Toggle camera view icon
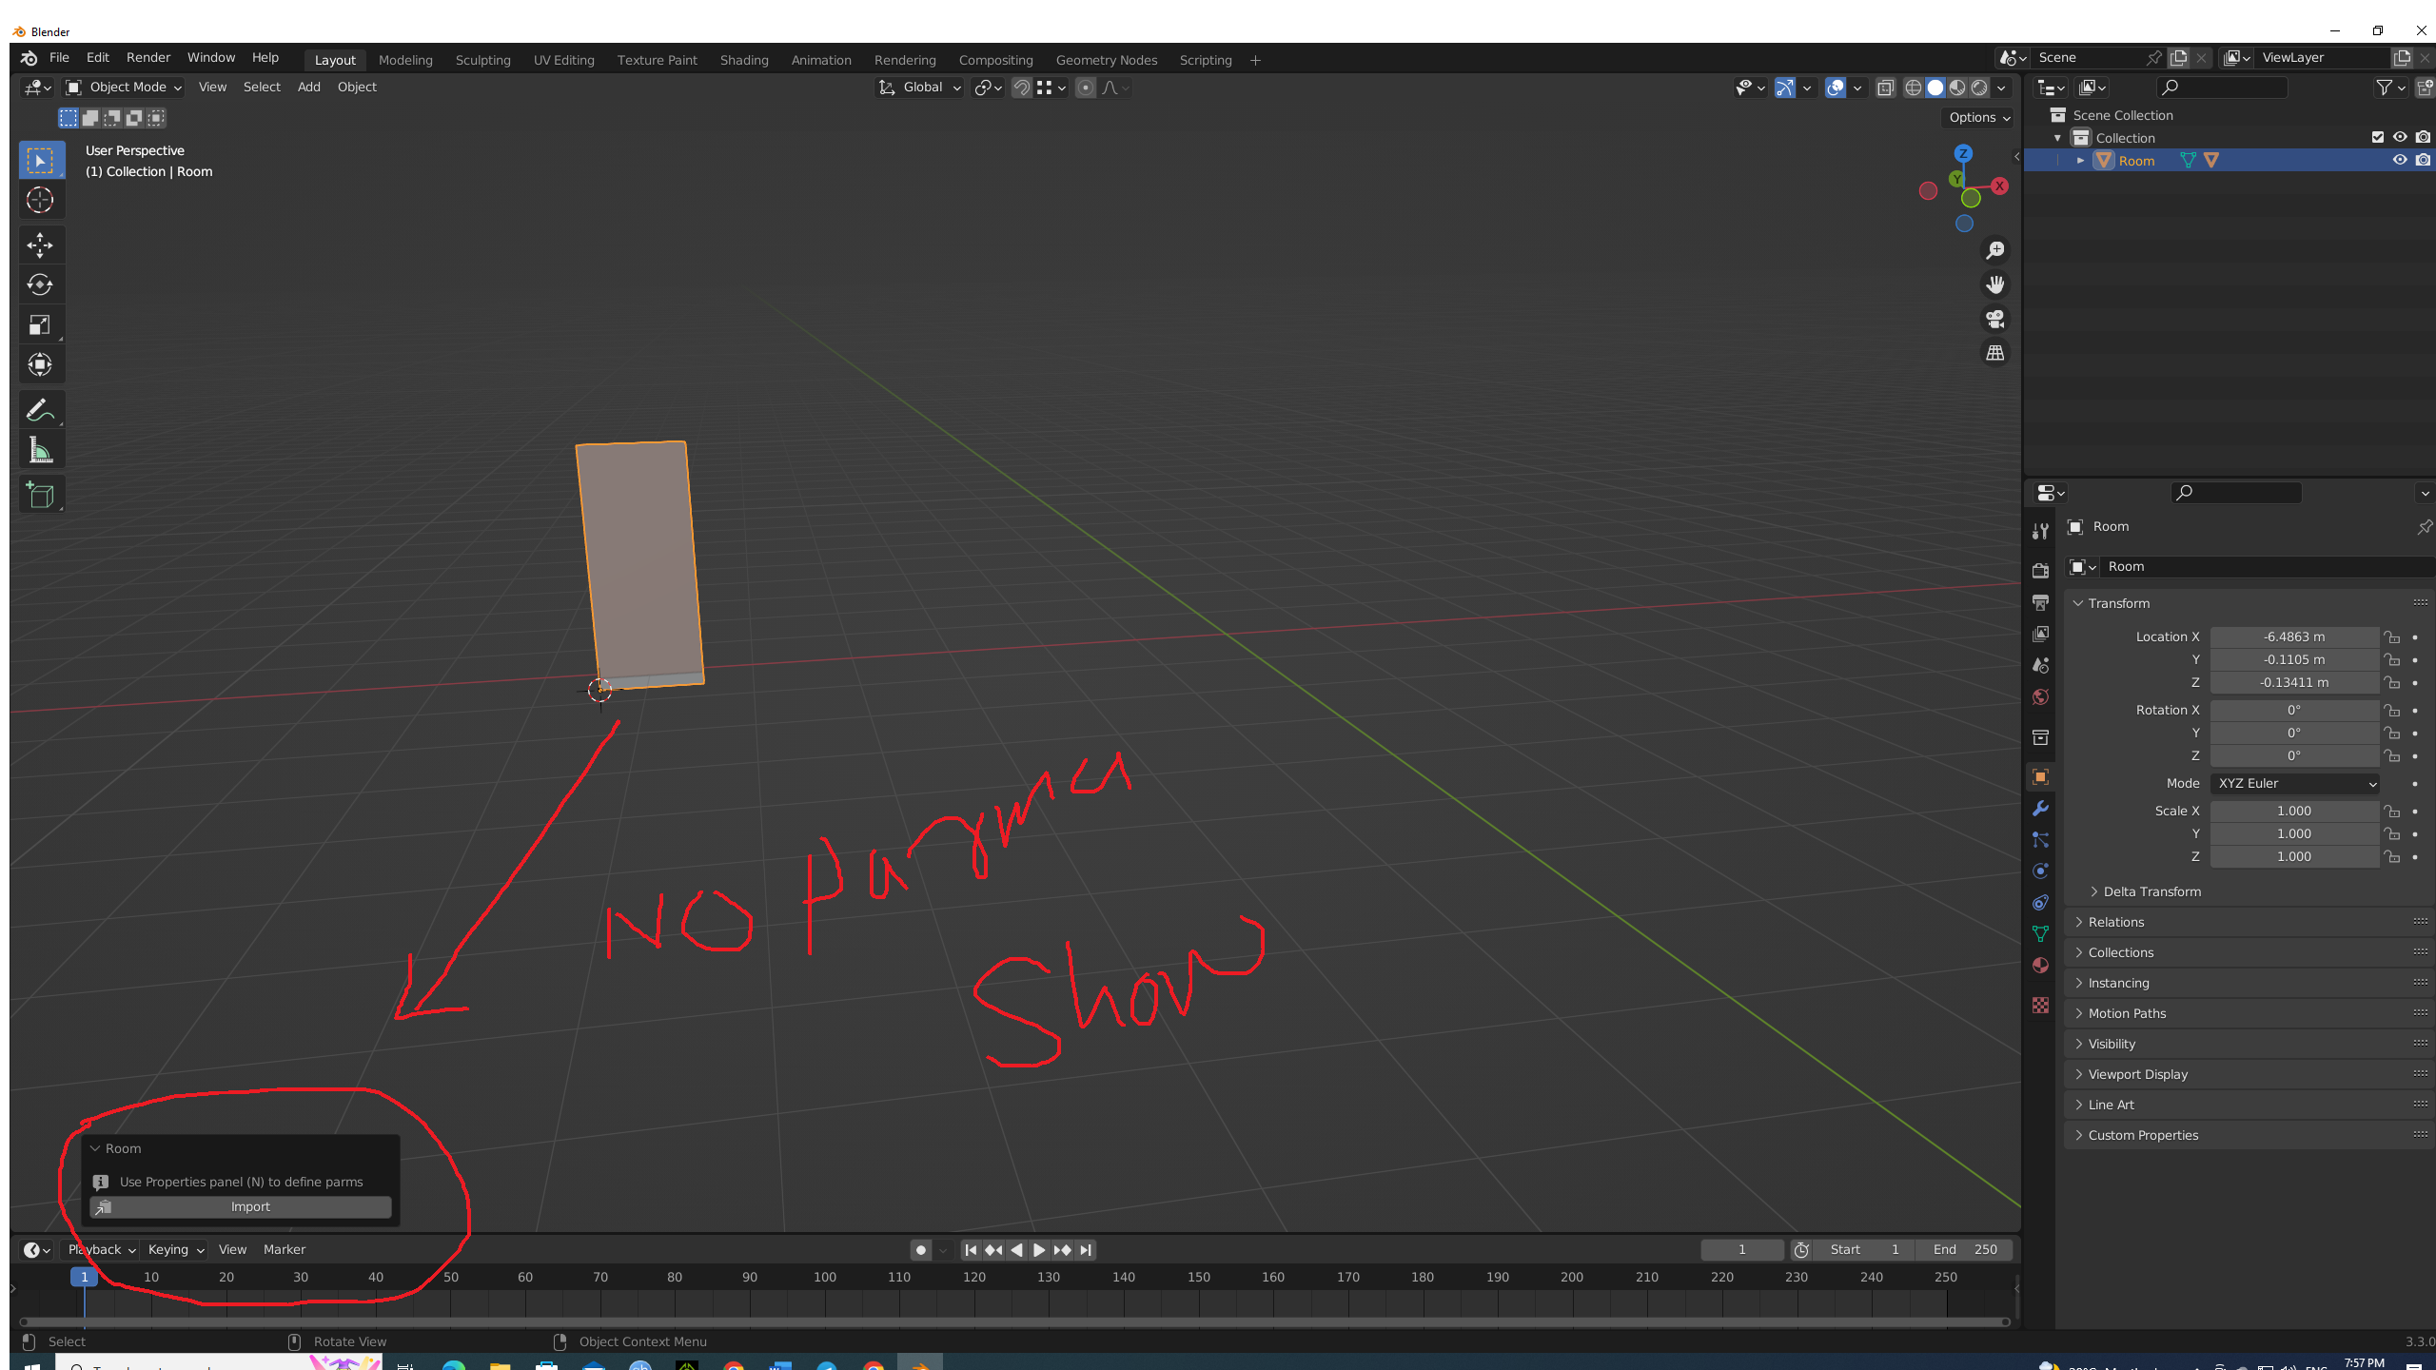 click(1995, 319)
